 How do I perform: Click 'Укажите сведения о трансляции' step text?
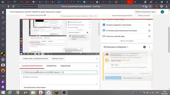[x=119, y=25]
